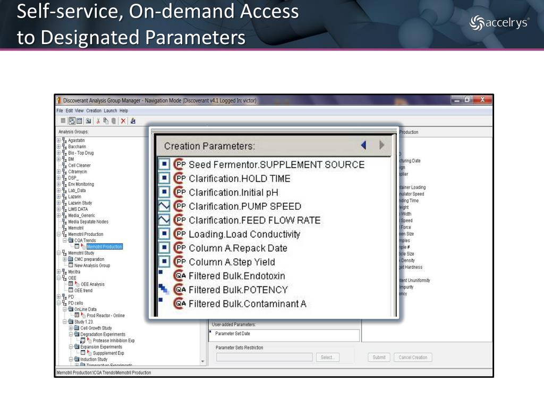Click the trend-line icon beside Clarification.PUMP SPEED
This screenshot has width=544, height=408.
[165, 206]
